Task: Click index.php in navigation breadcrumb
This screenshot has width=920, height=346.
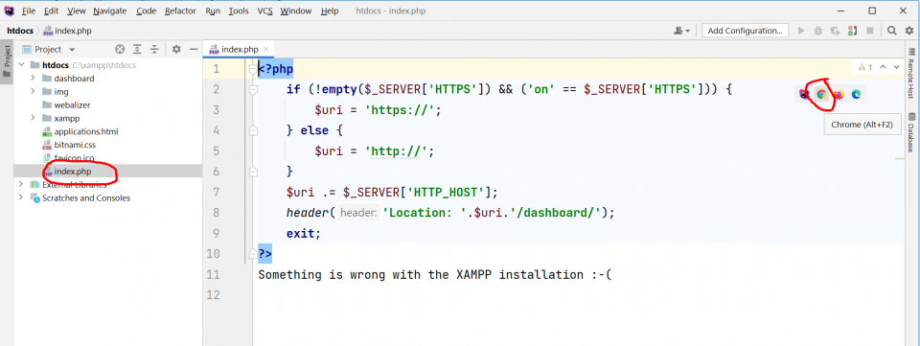Action: [67, 31]
